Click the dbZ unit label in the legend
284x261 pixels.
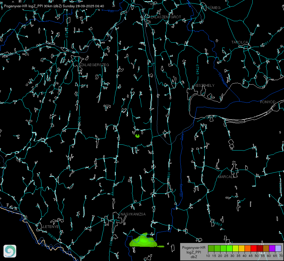point(193,257)
